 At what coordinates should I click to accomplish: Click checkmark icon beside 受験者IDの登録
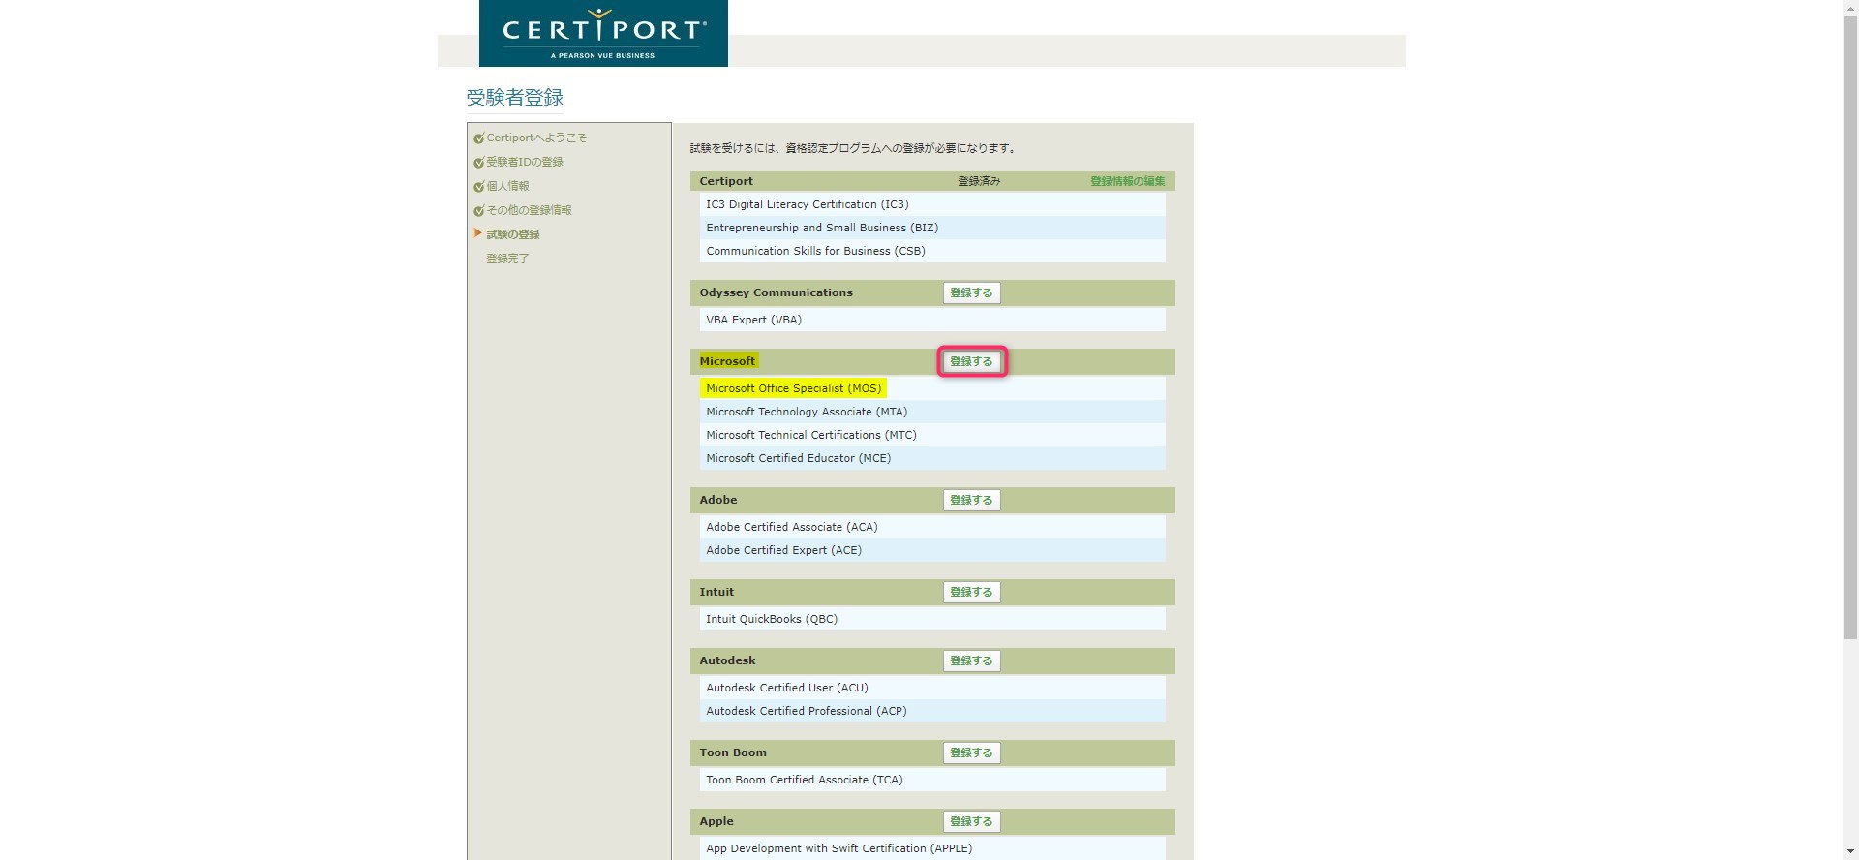(478, 163)
